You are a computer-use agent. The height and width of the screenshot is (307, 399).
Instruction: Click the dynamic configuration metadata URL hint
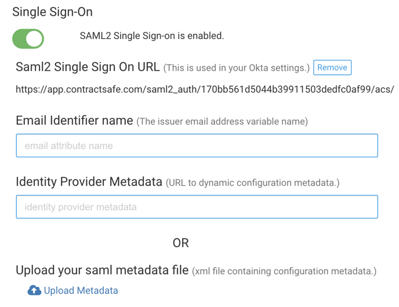(x=253, y=183)
